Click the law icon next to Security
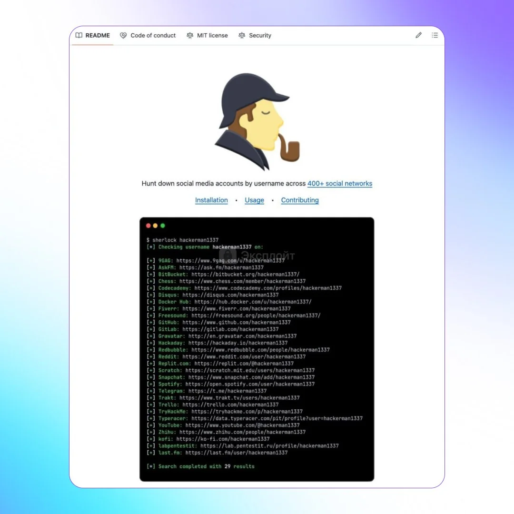 click(x=242, y=35)
